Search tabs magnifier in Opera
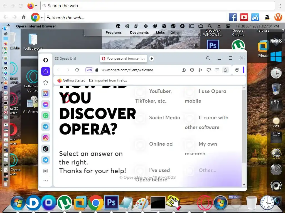285x213 pixels. [208, 58]
